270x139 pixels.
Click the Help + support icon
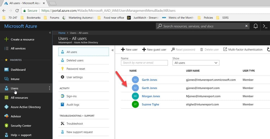click(x=6, y=135)
